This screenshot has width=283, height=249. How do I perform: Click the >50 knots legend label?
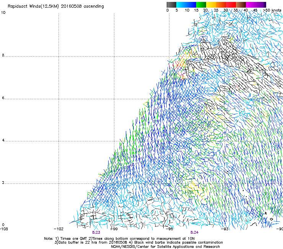point(272,10)
